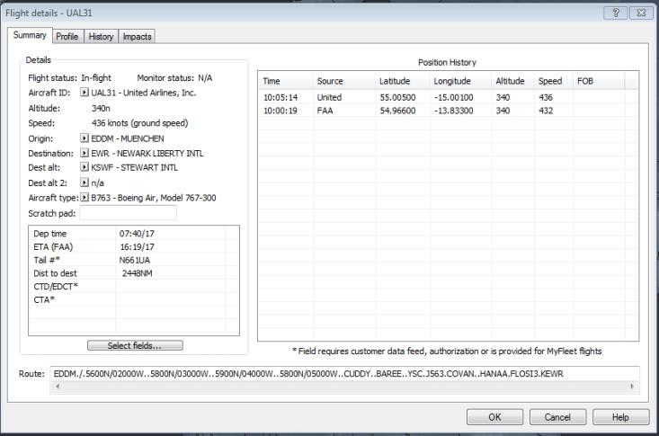The width and height of the screenshot is (659, 436).
Task: Click speed value 432 in history
Action: tap(546, 111)
